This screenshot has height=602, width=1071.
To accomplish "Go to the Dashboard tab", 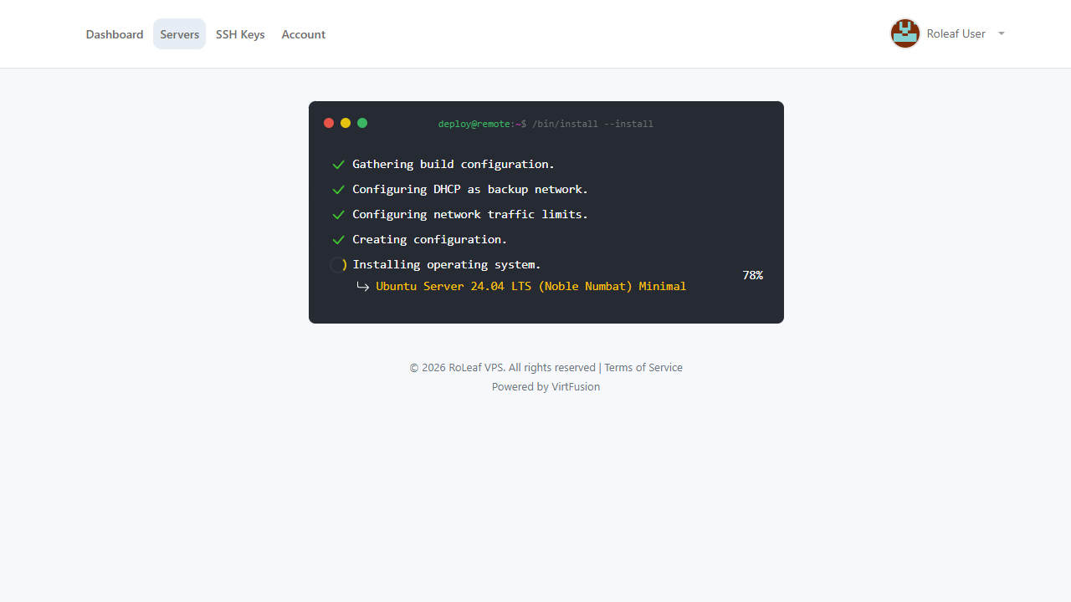I will click(x=115, y=34).
